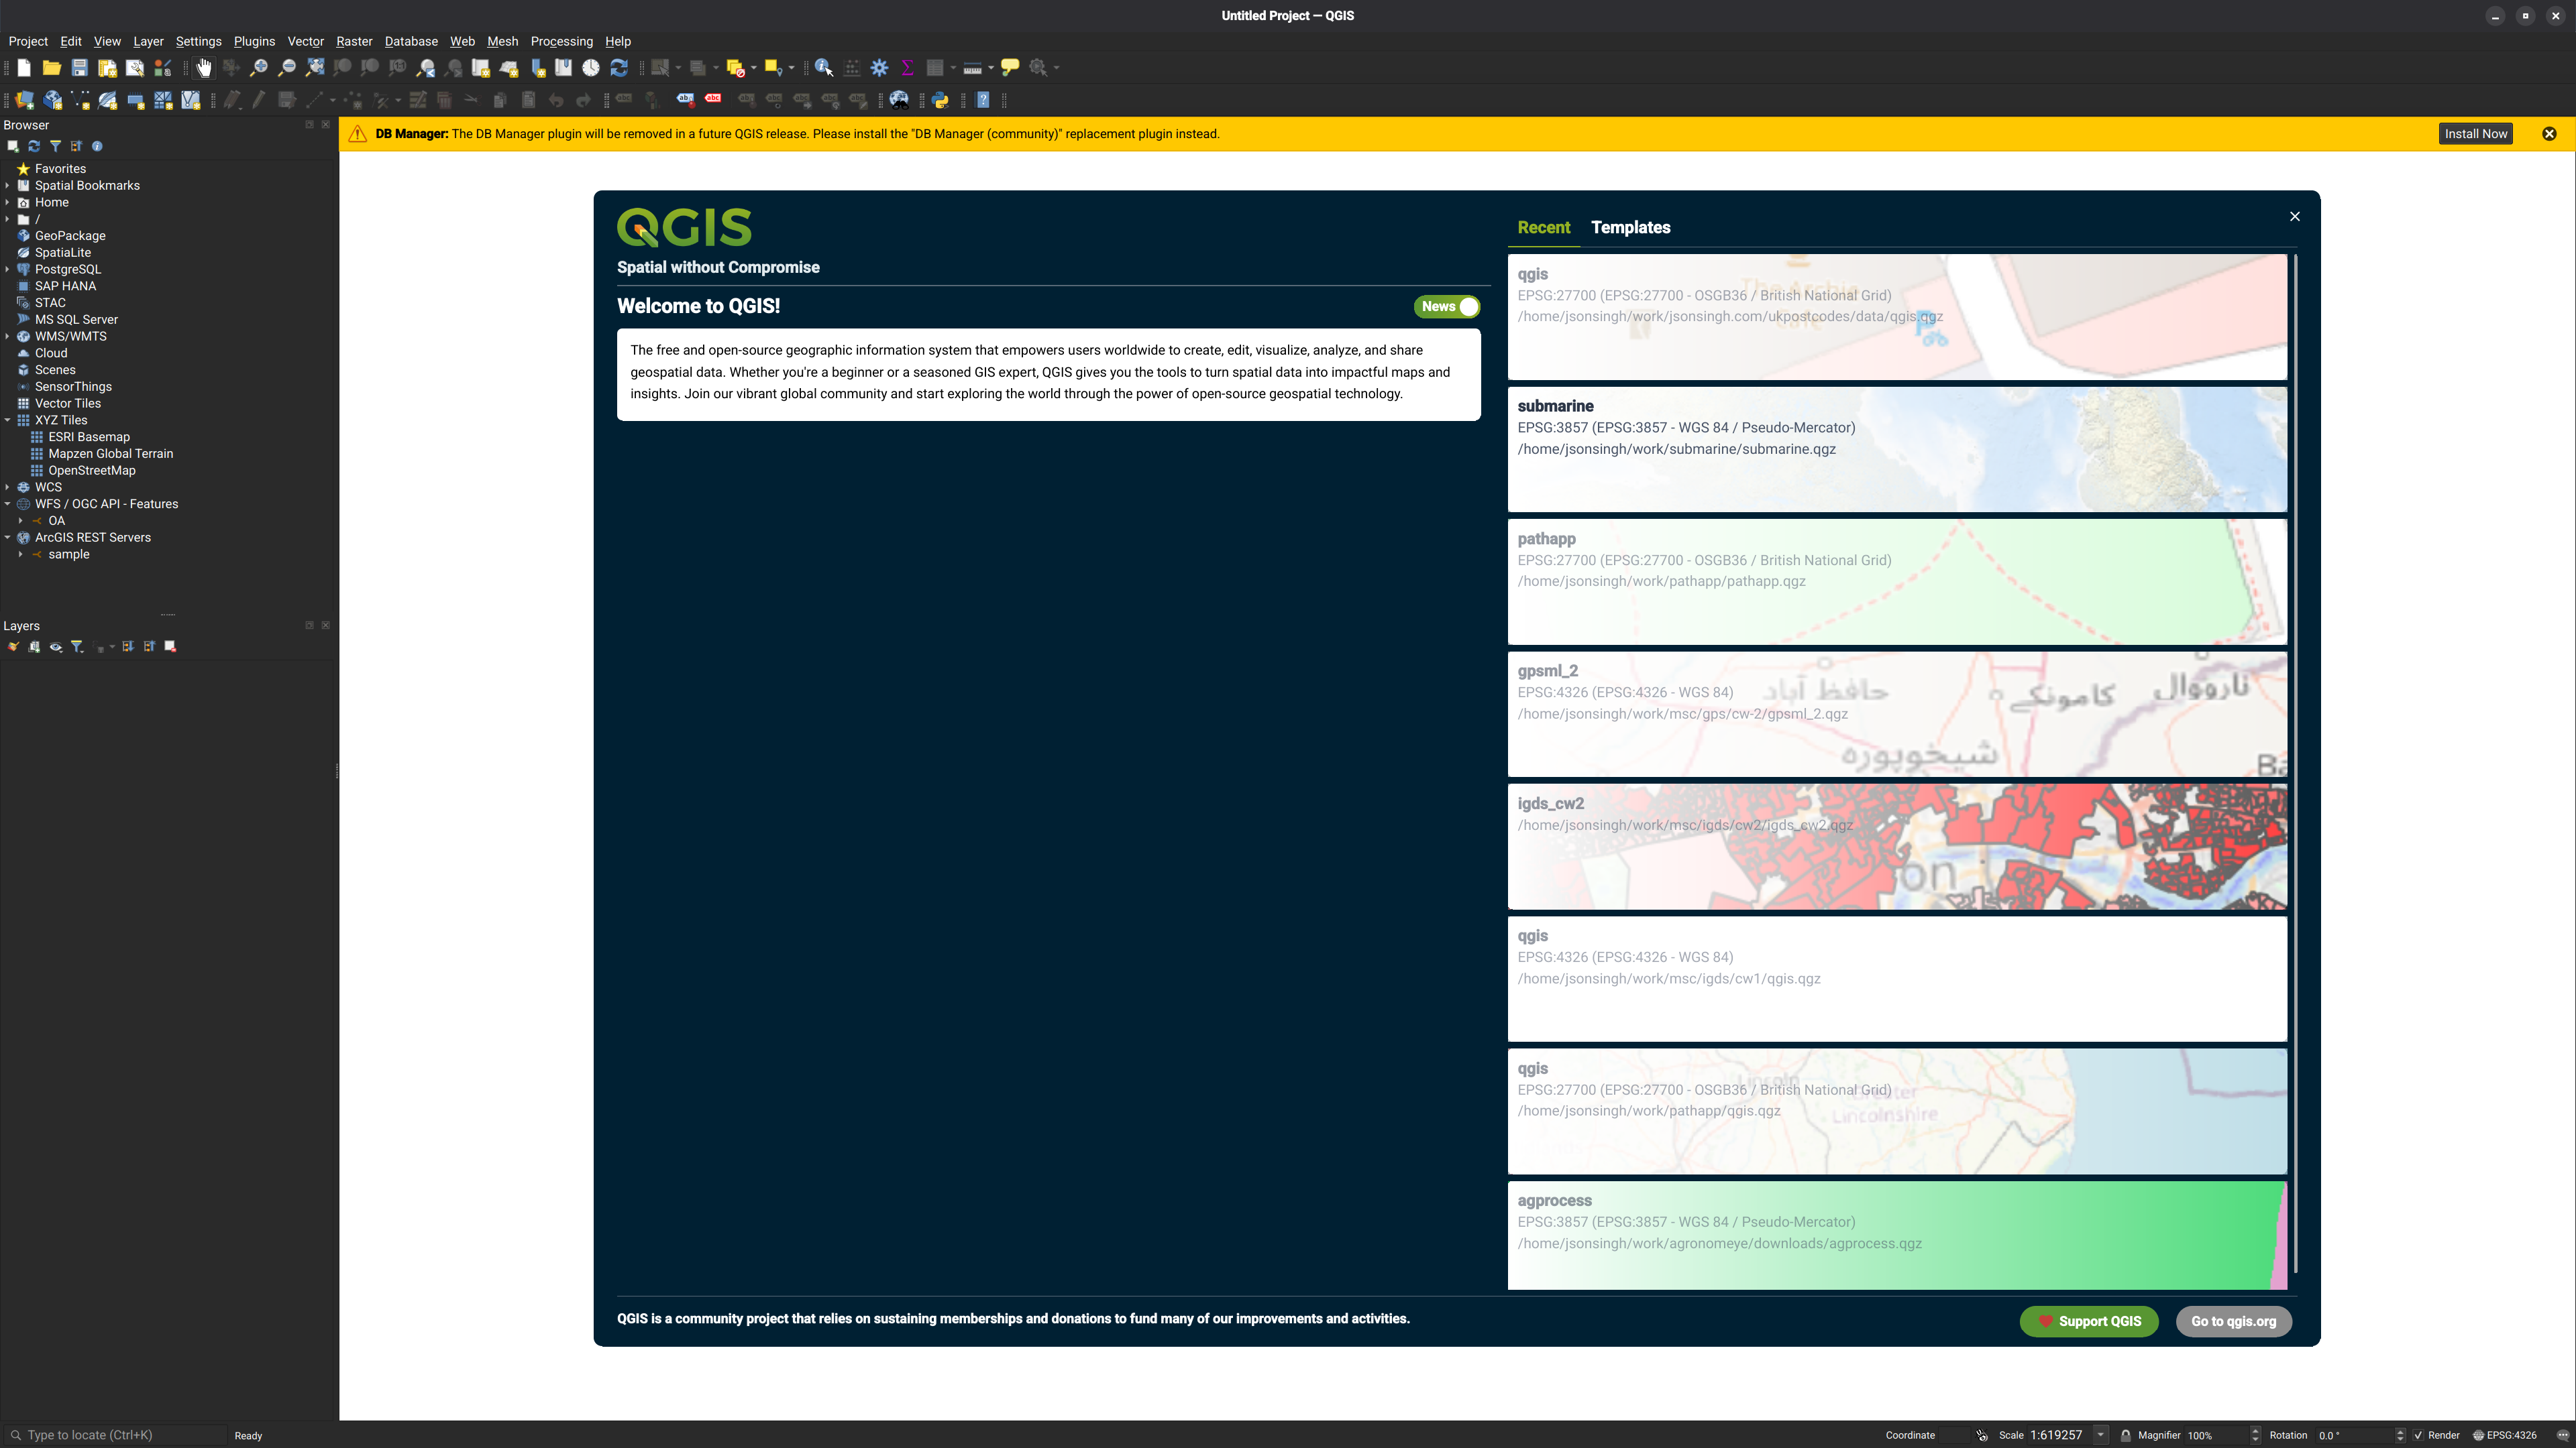Uncheck the Render checkbox in status bar
Image resolution: width=2576 pixels, height=1448 pixels.
pos(2418,1435)
